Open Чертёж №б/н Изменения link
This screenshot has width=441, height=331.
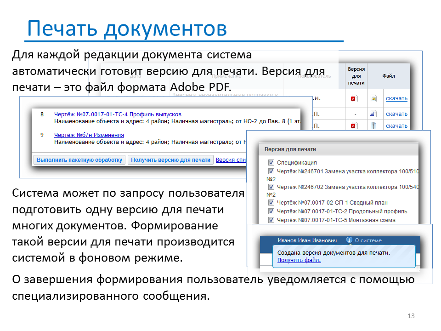[x=89, y=135]
